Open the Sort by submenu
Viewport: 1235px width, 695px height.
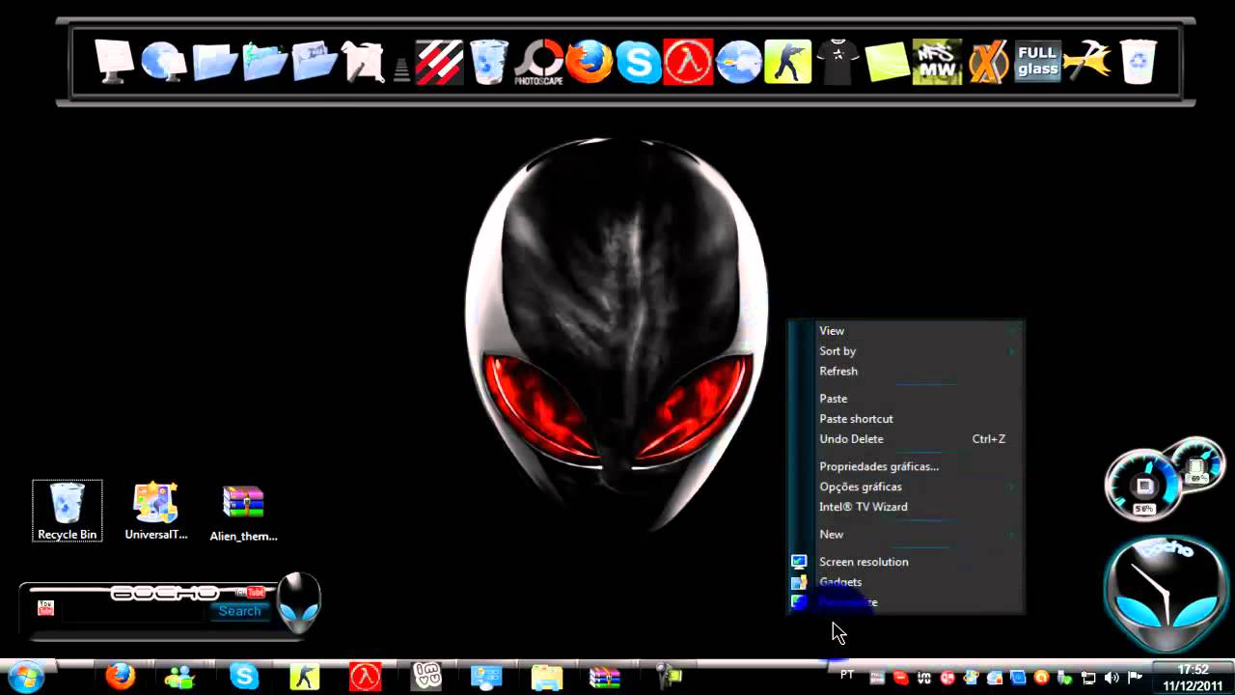[x=906, y=351]
